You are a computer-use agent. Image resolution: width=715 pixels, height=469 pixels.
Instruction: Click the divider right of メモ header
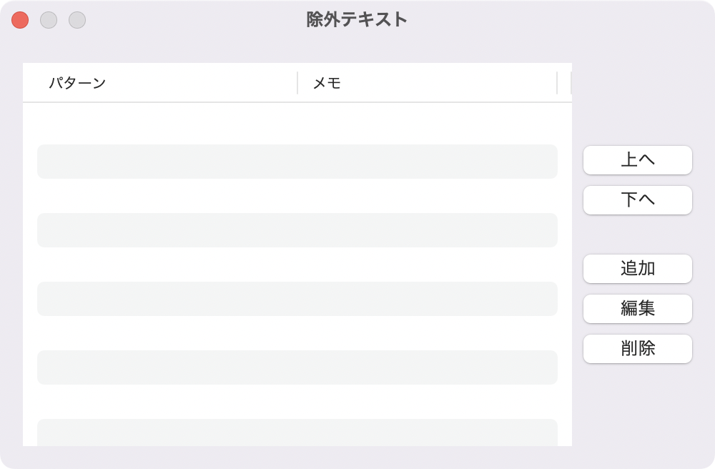557,82
